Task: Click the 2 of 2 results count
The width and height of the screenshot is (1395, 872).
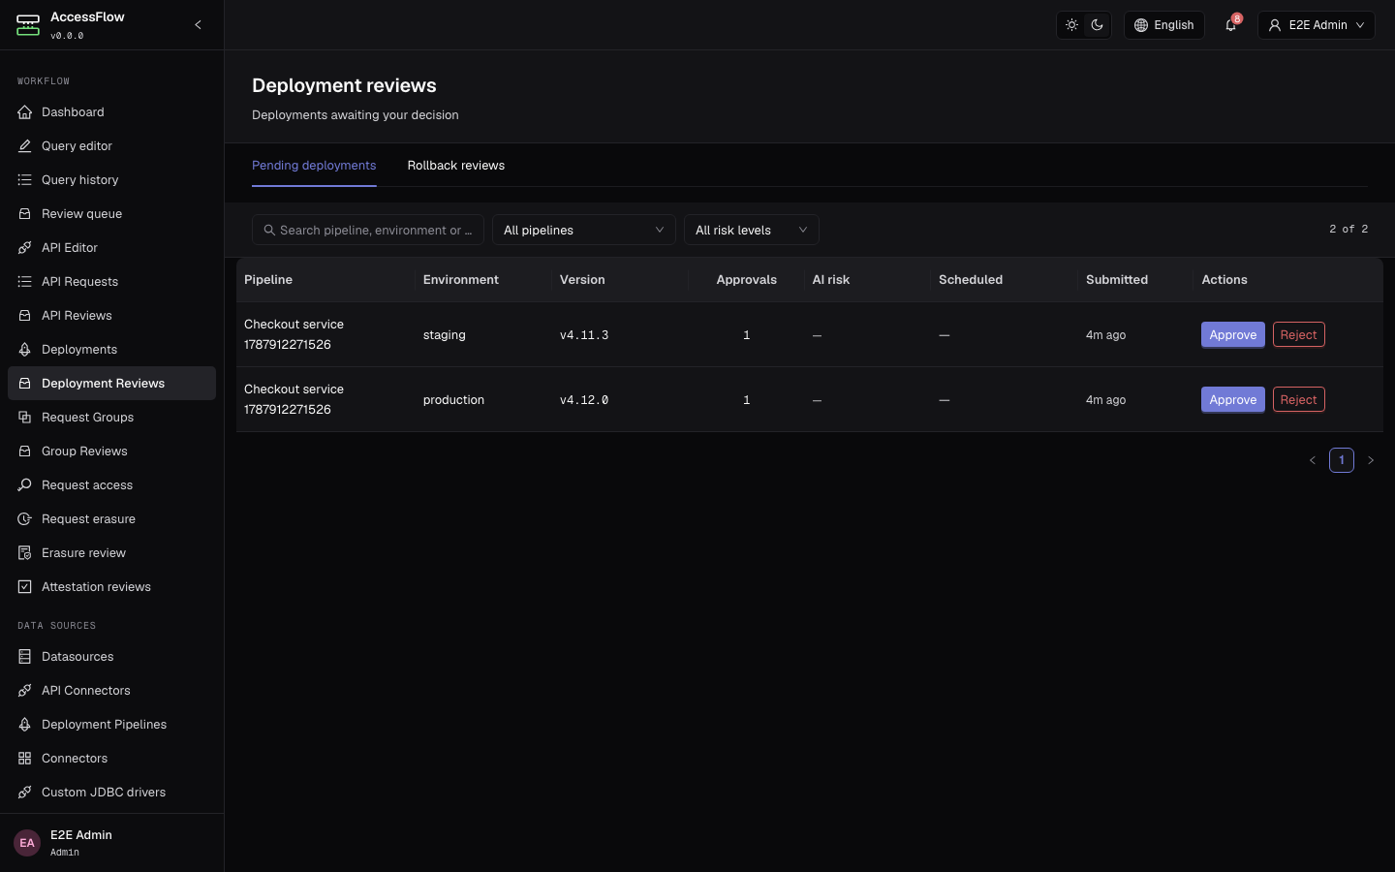Action: (1348, 230)
